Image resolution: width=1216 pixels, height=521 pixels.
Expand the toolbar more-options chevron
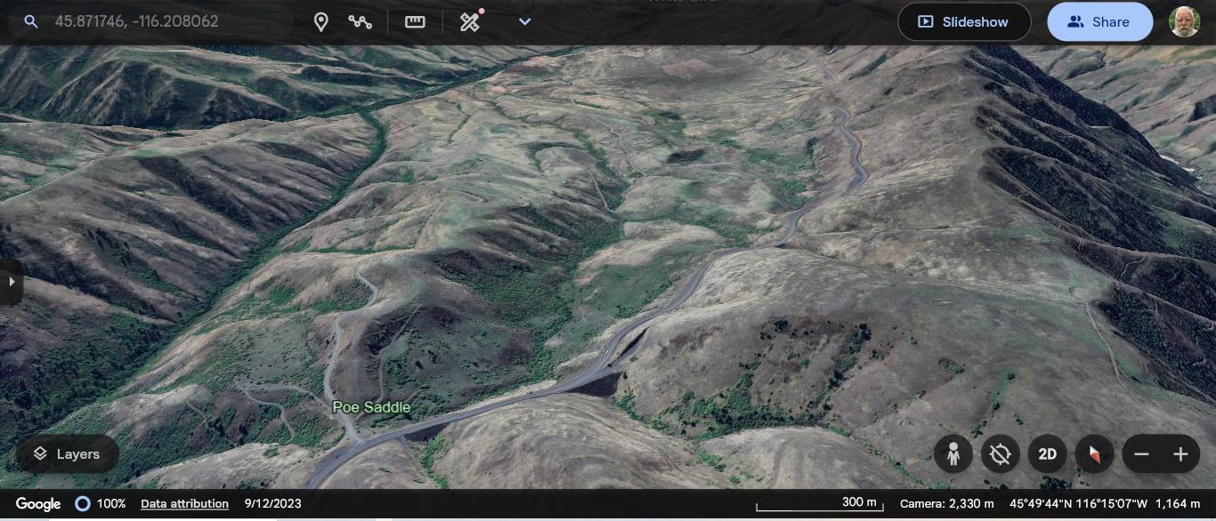(525, 21)
